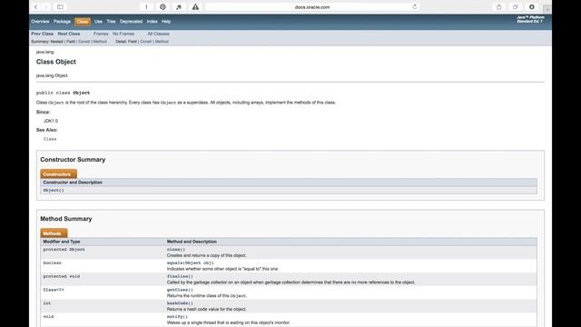Open the Share icon in Safari toolbar
Screen dimensions: 581x327
(498, 6)
